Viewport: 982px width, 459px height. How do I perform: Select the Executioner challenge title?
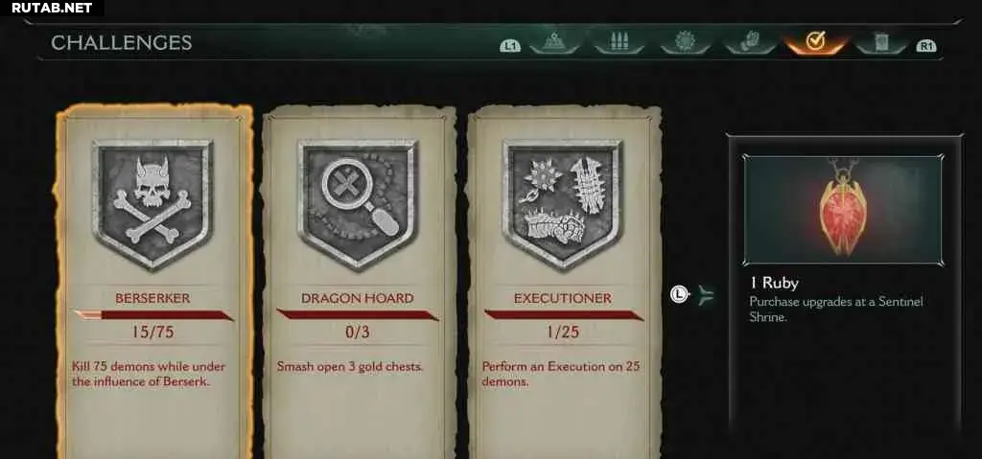tap(563, 298)
